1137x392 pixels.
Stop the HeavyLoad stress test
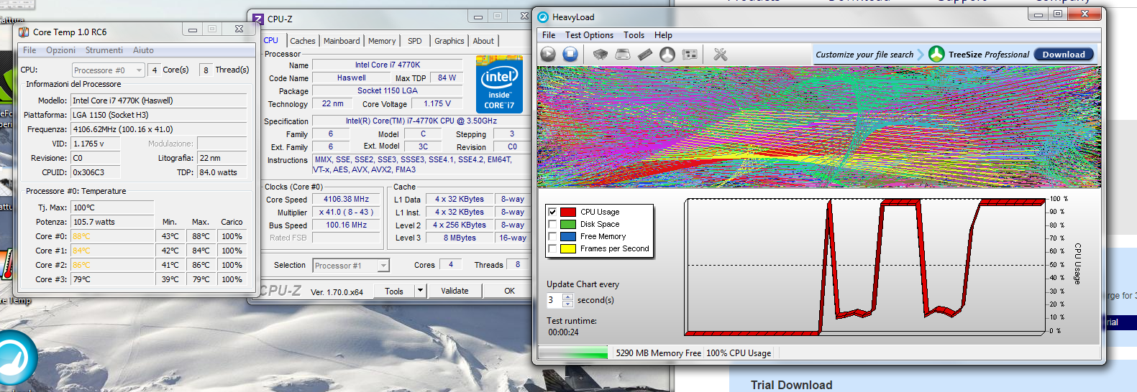point(570,54)
